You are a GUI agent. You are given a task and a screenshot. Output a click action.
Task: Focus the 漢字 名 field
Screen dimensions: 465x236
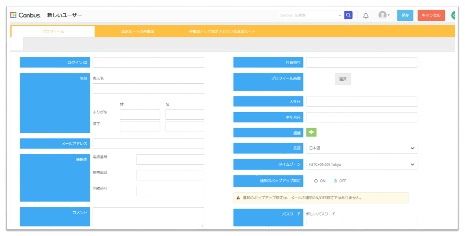click(x=185, y=126)
